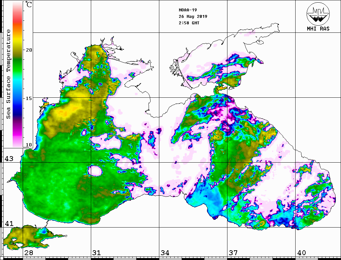Click longitude label '28'
The image size is (341, 260).
(29, 253)
